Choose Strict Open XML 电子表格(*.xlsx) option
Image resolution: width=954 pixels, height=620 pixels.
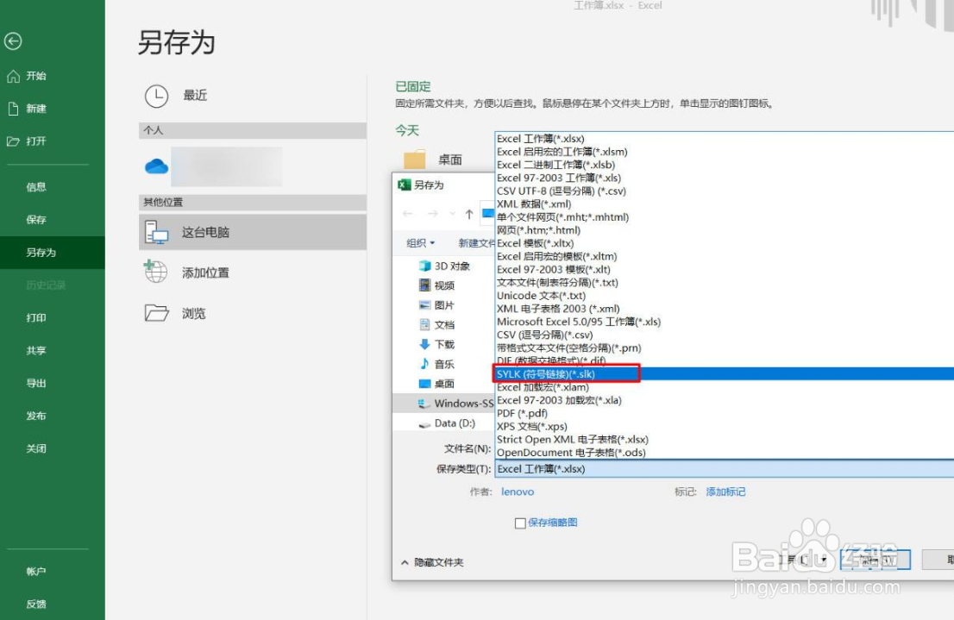(573, 439)
